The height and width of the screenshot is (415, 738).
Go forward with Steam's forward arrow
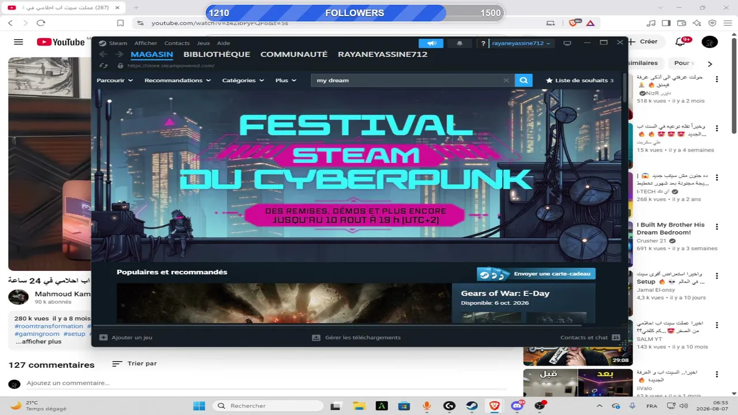point(119,54)
